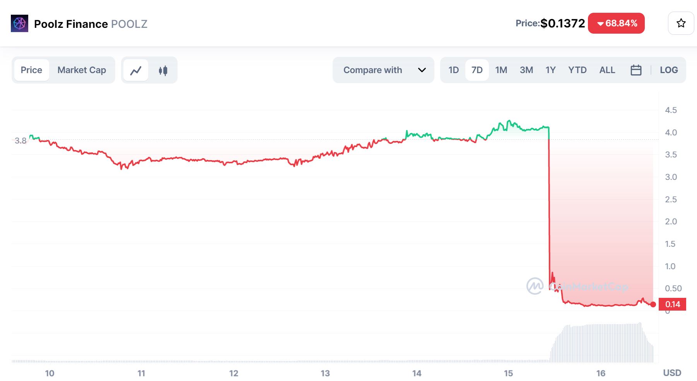Set chart range to ALL
This screenshot has width=697, height=381.
tap(607, 70)
